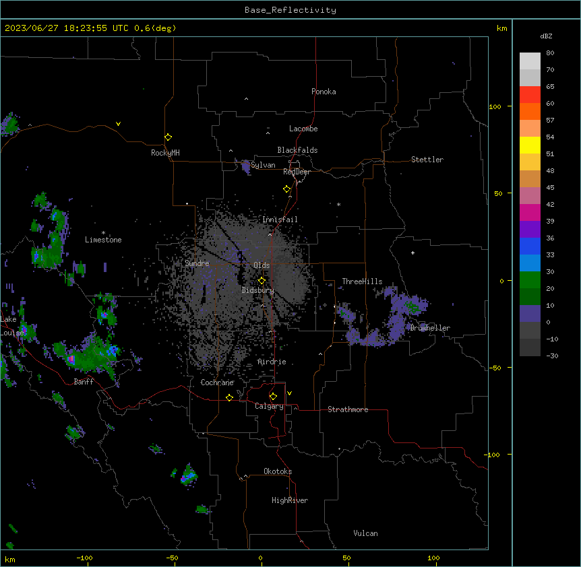Click the bottom axis tick labeled 50
Image resolution: width=581 pixels, height=567 pixels.
click(x=346, y=558)
